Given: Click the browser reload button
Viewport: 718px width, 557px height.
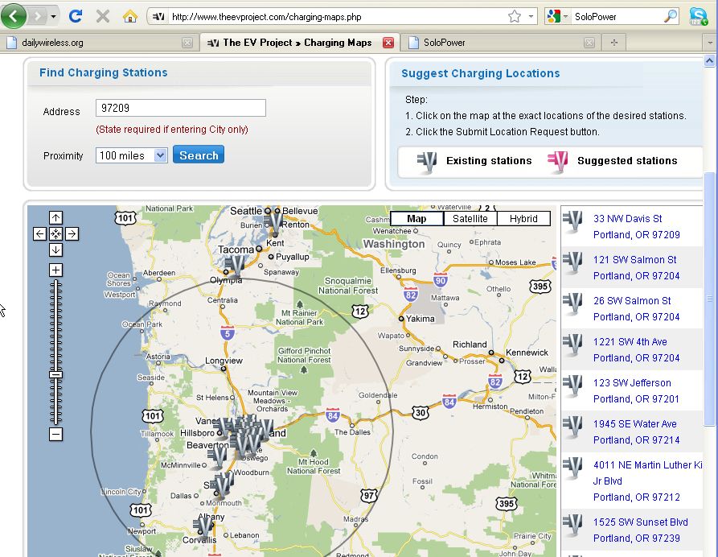Looking at the screenshot, I should click(76, 16).
